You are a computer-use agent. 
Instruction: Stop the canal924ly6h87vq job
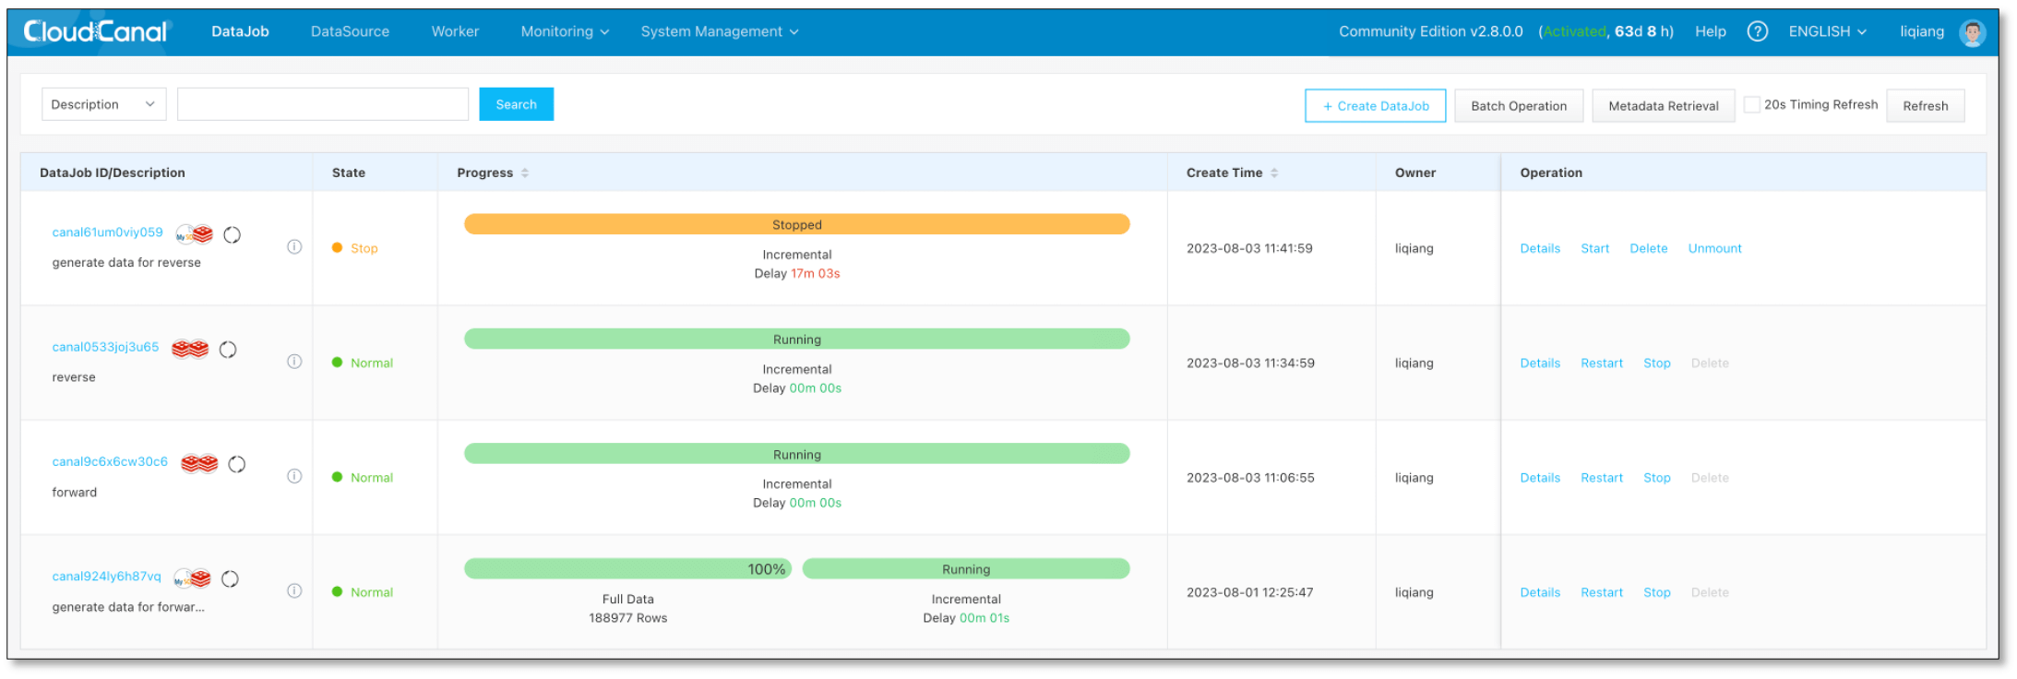click(1656, 592)
